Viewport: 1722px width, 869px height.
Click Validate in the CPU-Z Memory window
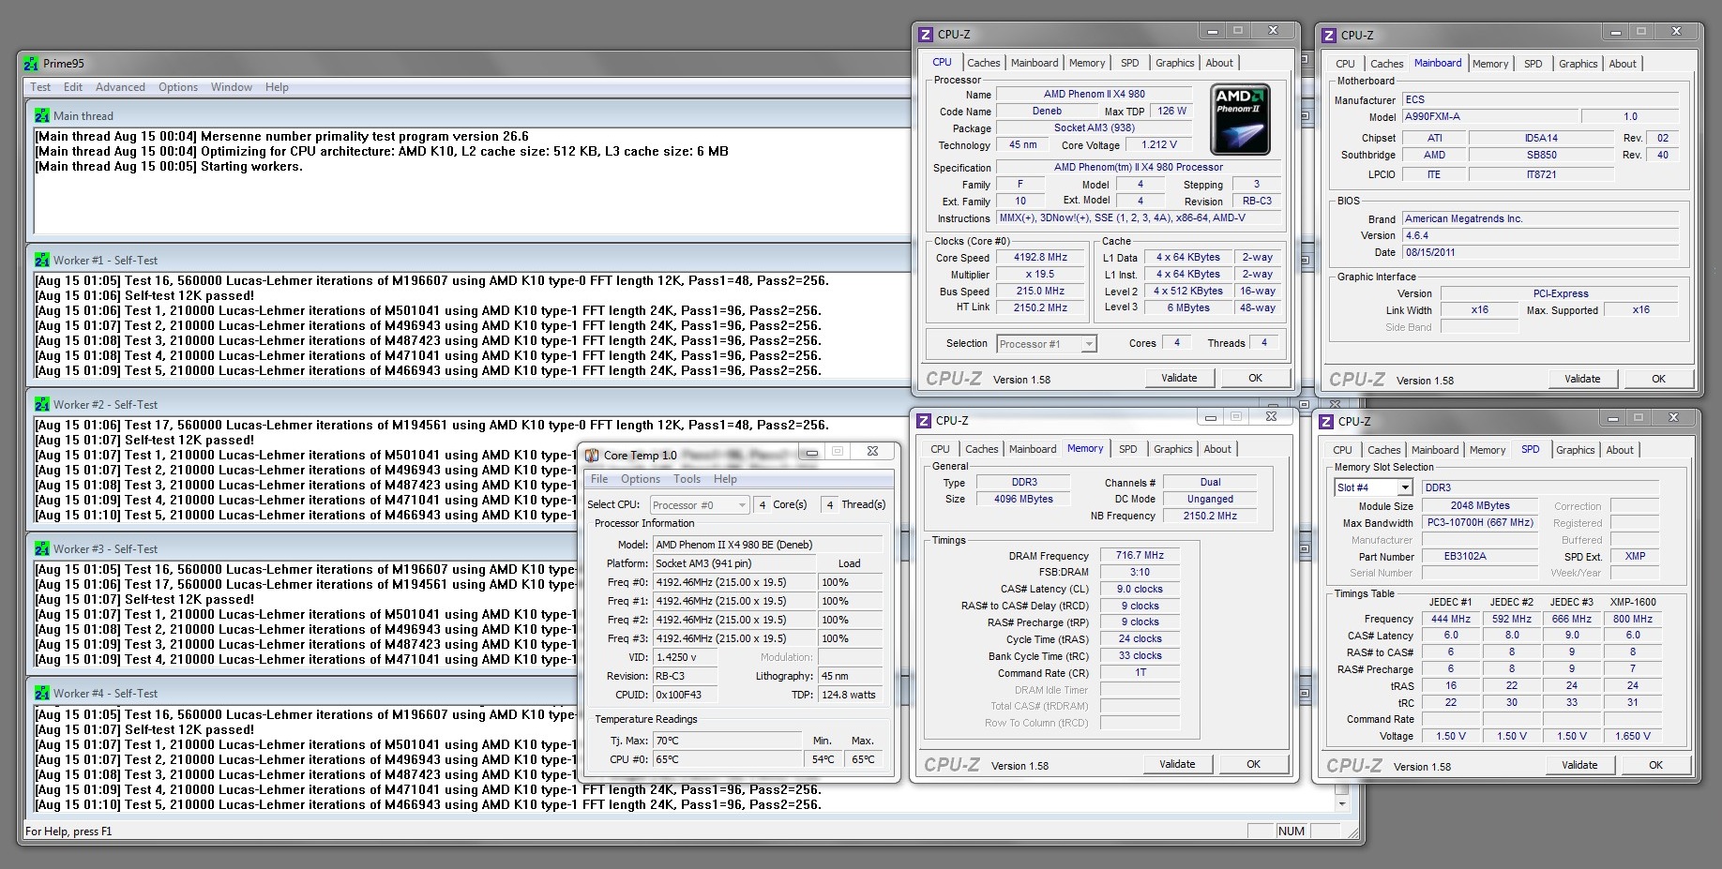[x=1177, y=764]
